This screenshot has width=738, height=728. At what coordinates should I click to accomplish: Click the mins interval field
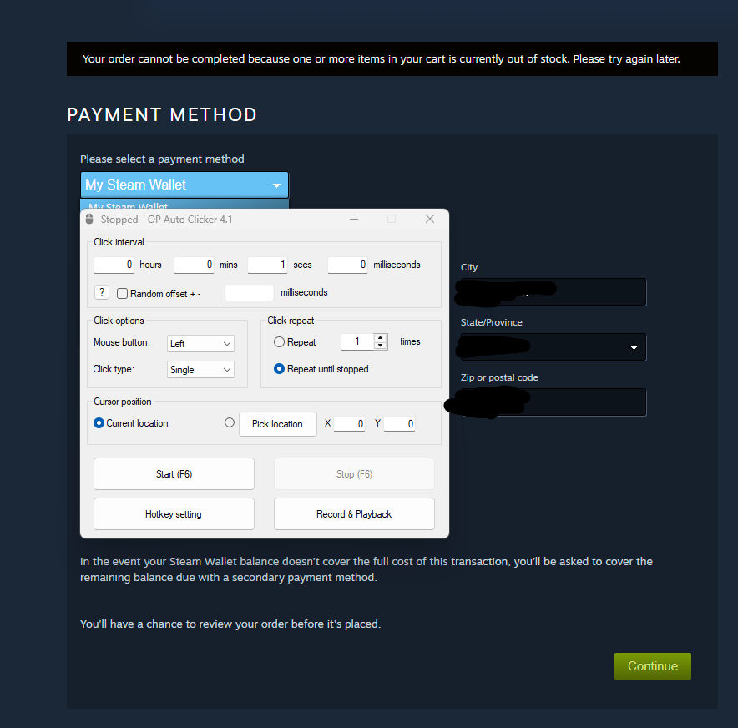(x=194, y=265)
